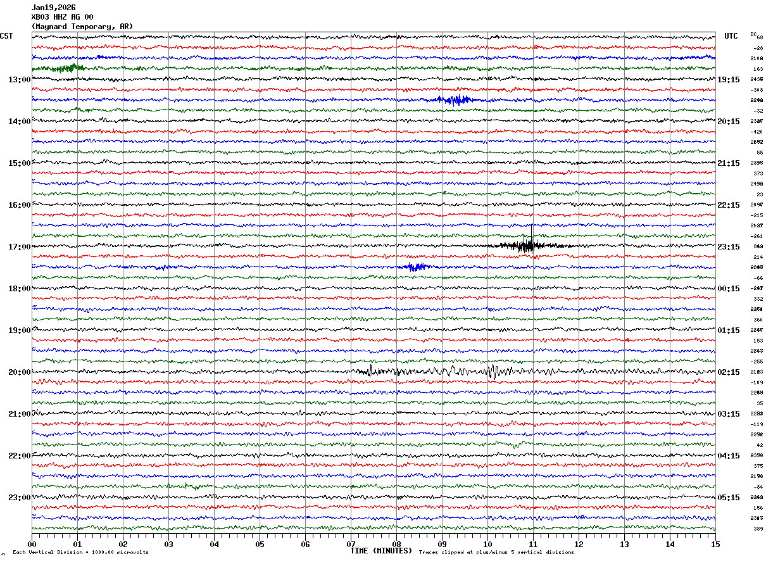Select the 16:00 CST time label
Screen dimensions: 766x561
coord(19,205)
